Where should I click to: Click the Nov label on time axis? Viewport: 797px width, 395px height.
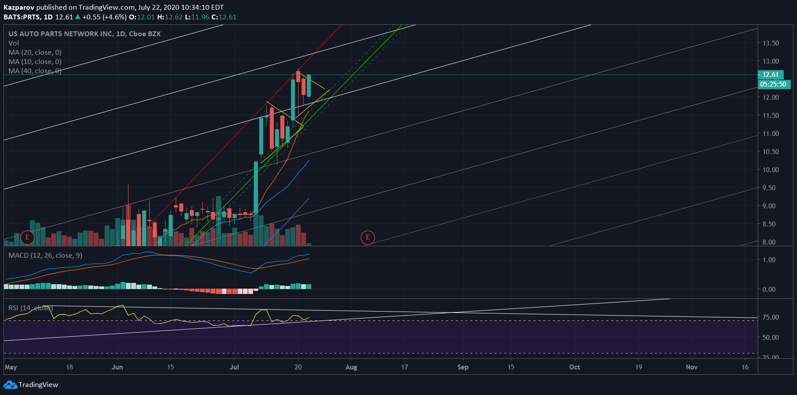(692, 367)
